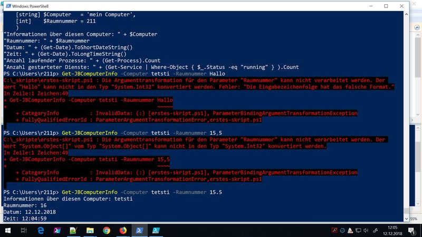422x237 pixels.
Task: Open File Explorer from taskbar
Action: click(90, 231)
